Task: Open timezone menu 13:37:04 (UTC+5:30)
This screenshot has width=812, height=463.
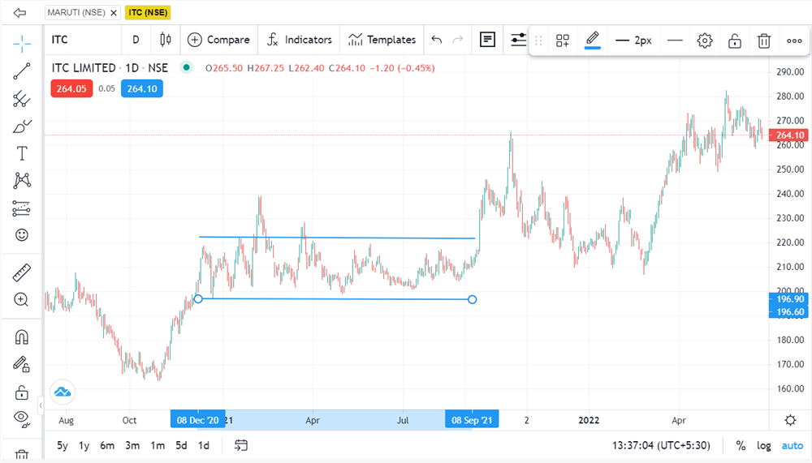Action: [661, 445]
